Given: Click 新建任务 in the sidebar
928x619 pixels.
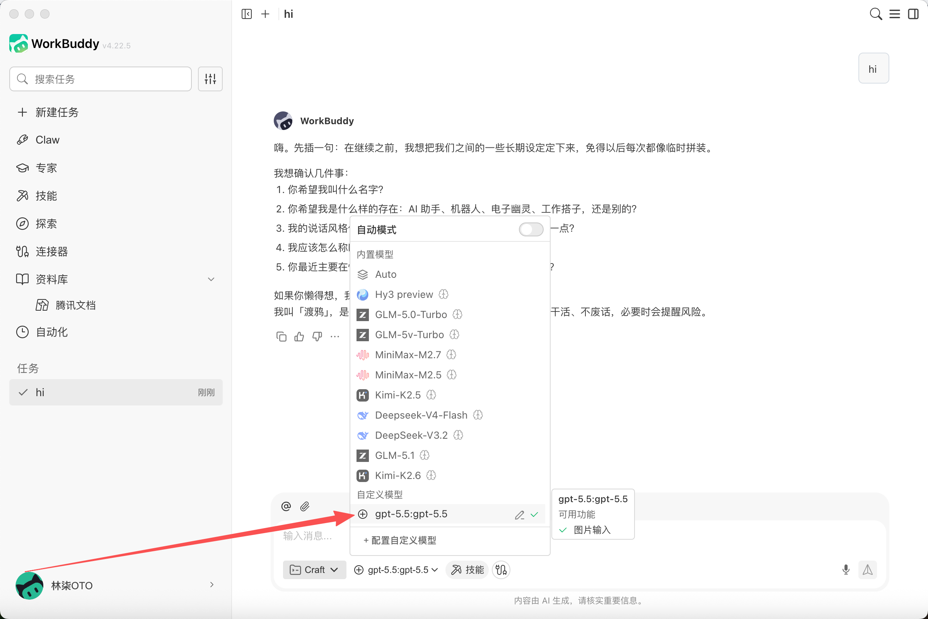Looking at the screenshot, I should coord(116,113).
